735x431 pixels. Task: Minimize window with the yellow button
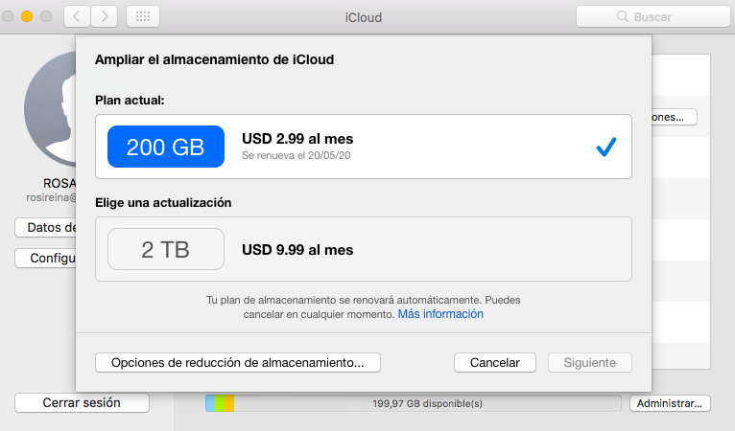point(26,16)
